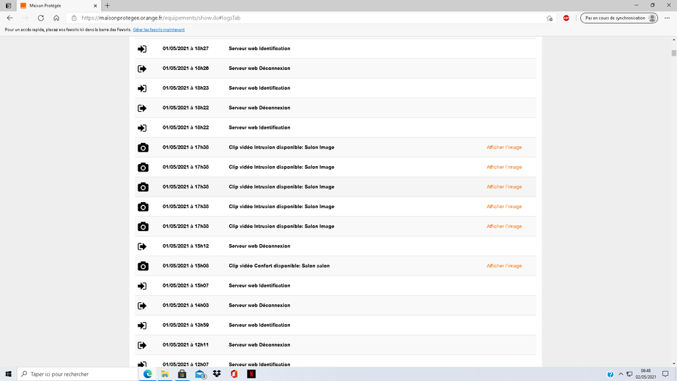Click the login icon beside 01/05/2021 à 18h27
The width and height of the screenshot is (677, 381).
coord(142,49)
